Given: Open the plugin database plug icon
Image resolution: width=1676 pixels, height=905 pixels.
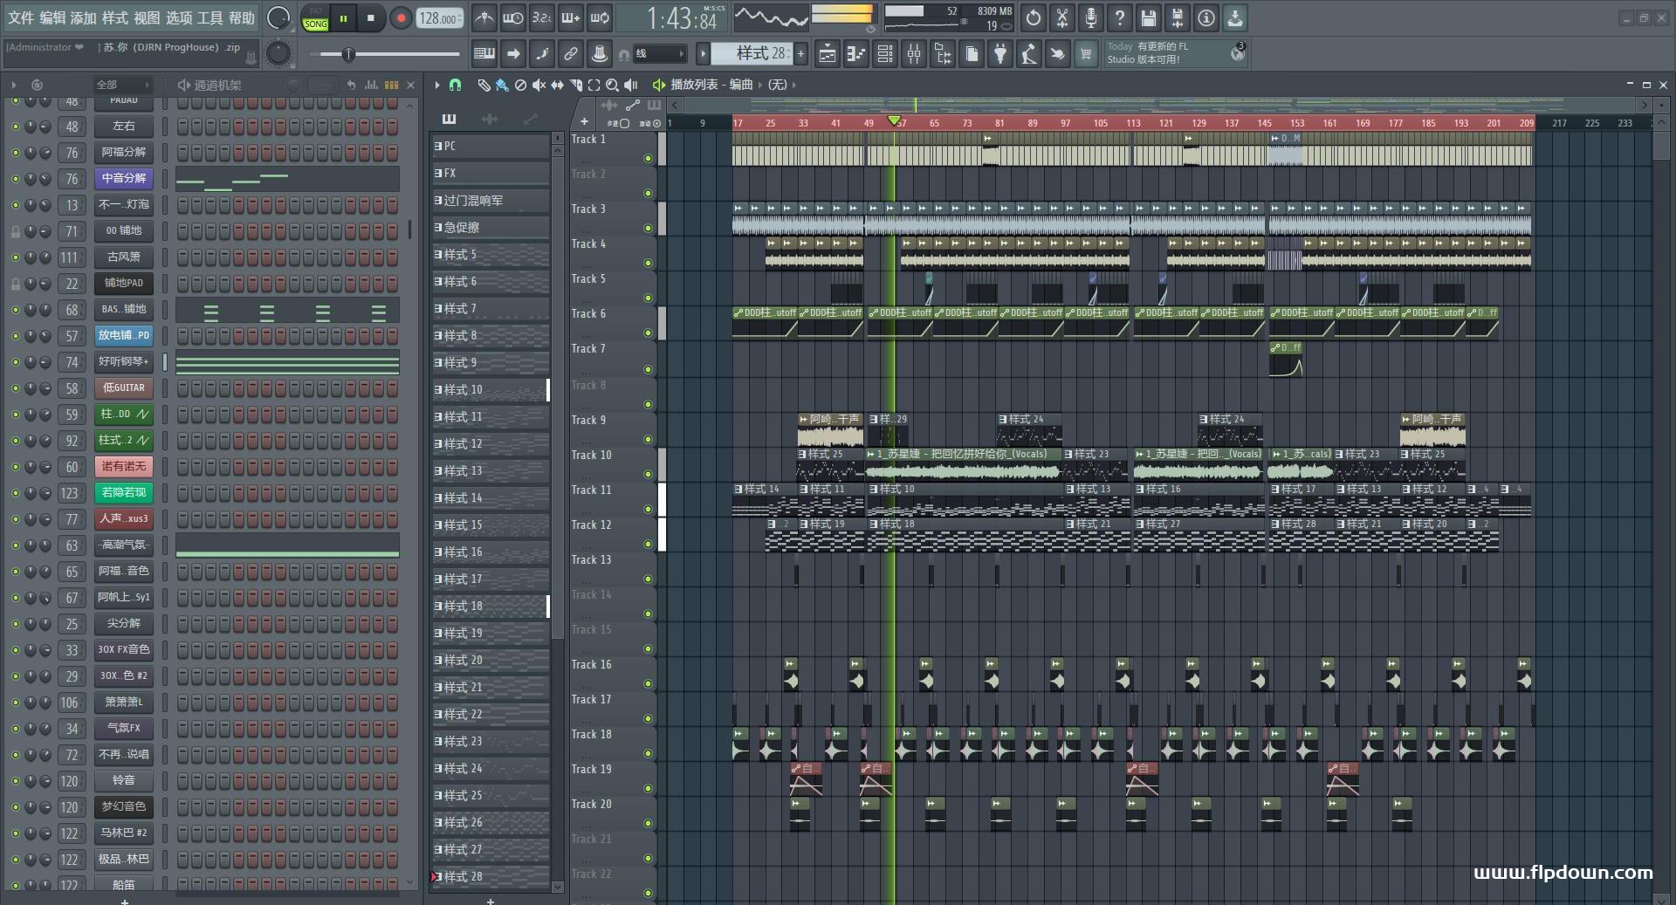Looking at the screenshot, I should click(1000, 55).
